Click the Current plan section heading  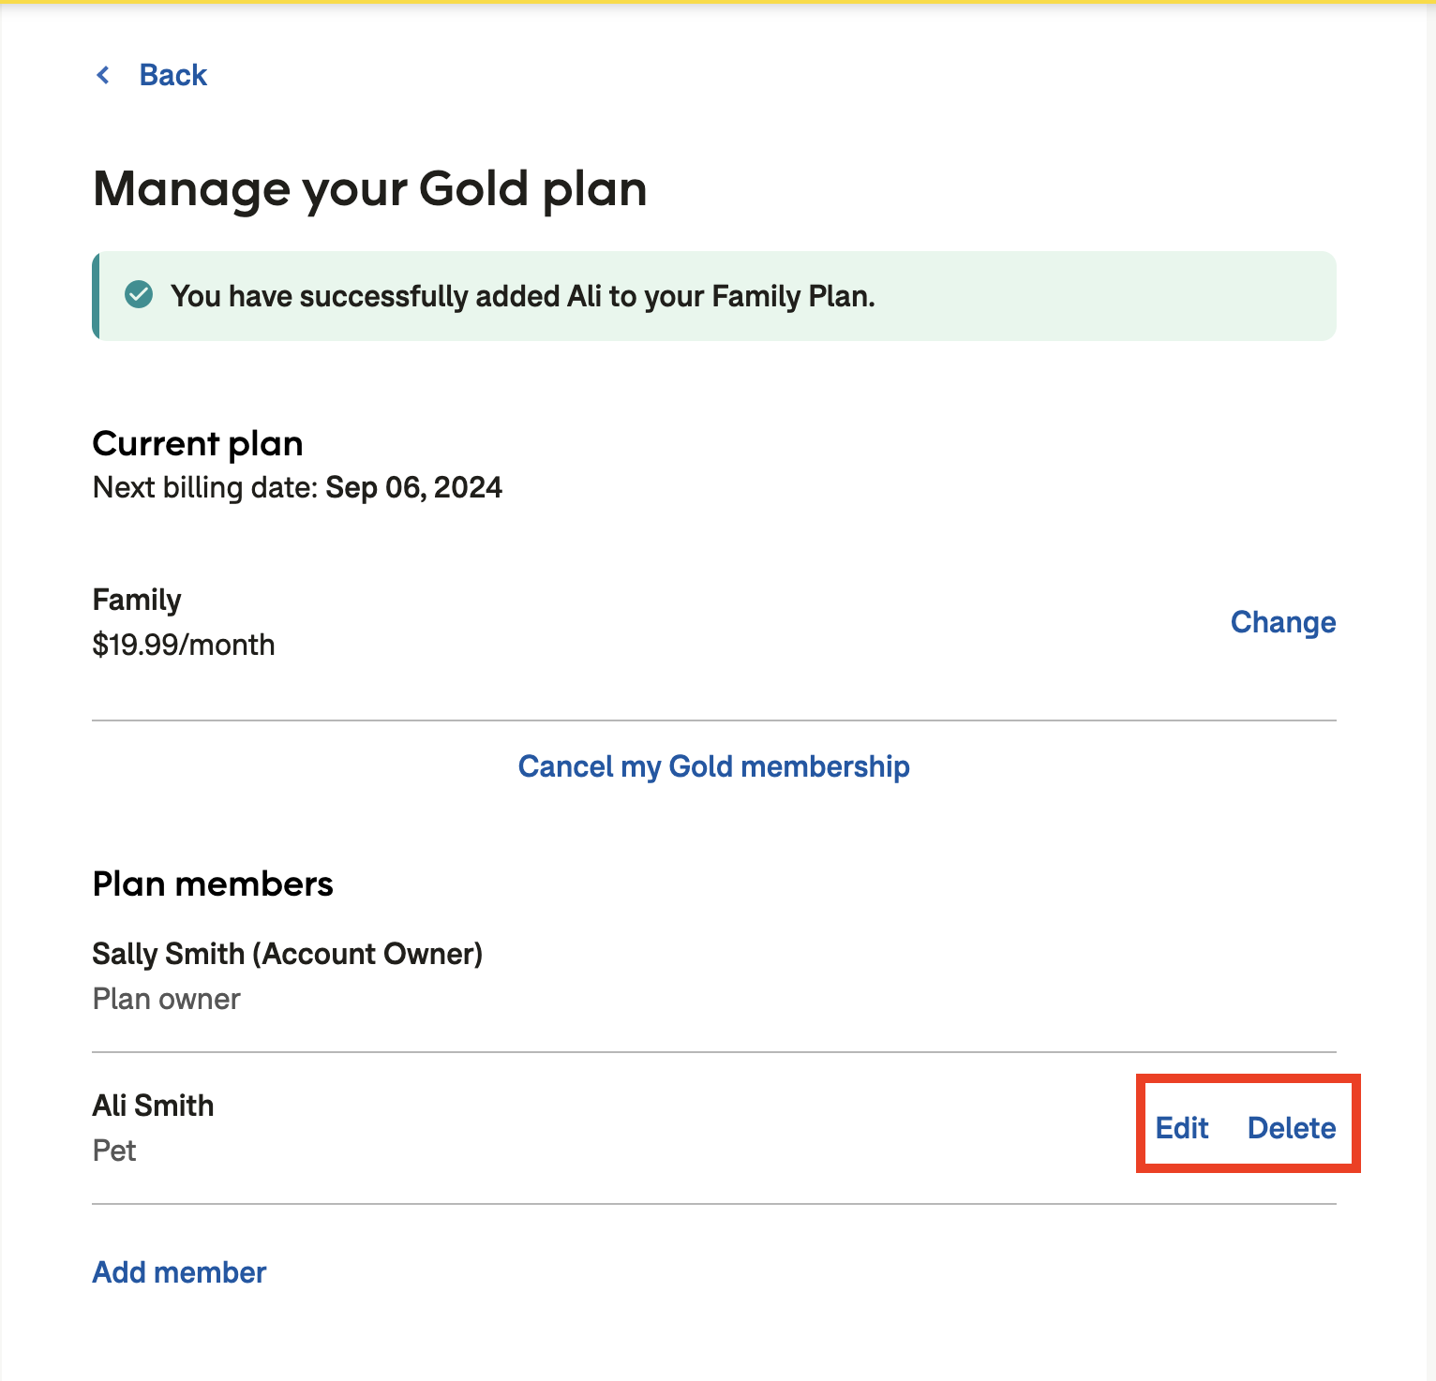pos(197,442)
